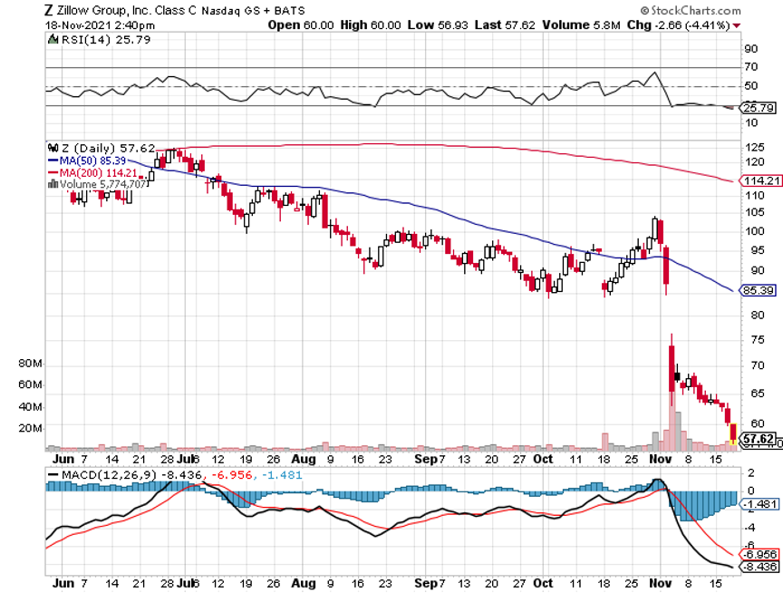Click the 60M volume axis label
The width and height of the screenshot is (783, 593).
coord(31,384)
